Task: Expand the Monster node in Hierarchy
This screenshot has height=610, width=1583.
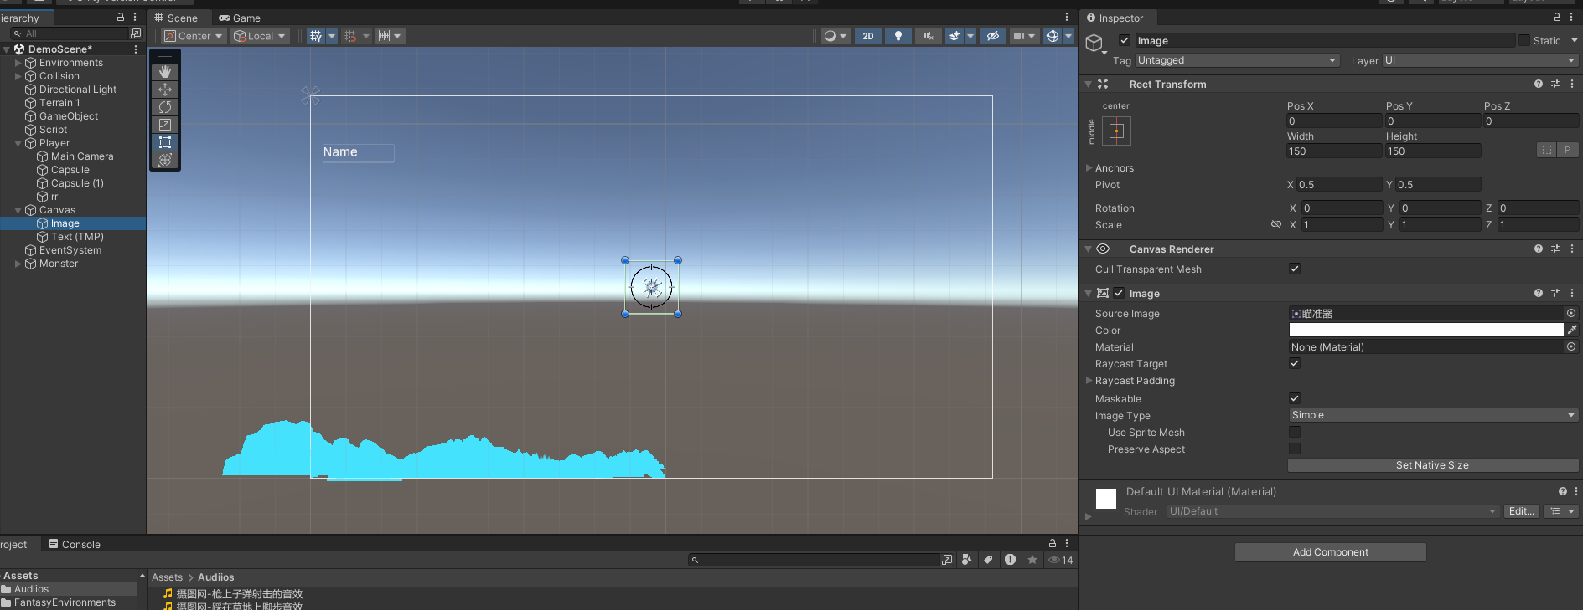Action: pos(18,264)
